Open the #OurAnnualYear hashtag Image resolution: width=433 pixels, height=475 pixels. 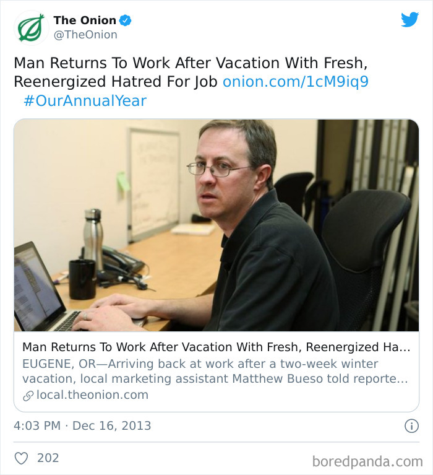pos(85,101)
